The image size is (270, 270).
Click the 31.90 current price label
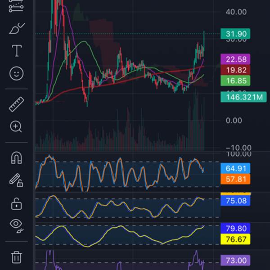point(235,34)
